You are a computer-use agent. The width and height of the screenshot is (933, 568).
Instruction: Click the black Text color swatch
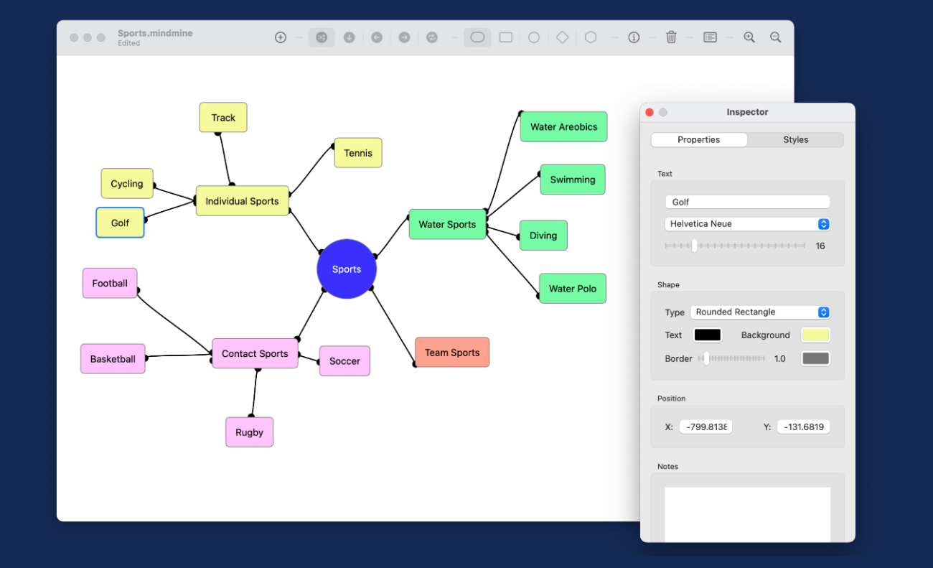coord(707,335)
